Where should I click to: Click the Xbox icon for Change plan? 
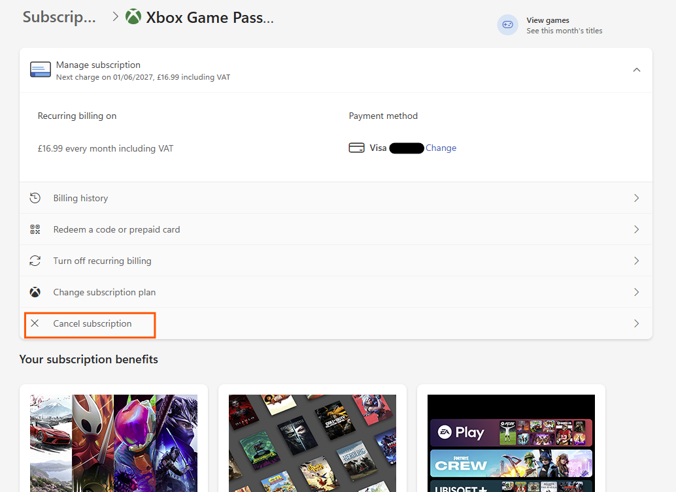[35, 293]
